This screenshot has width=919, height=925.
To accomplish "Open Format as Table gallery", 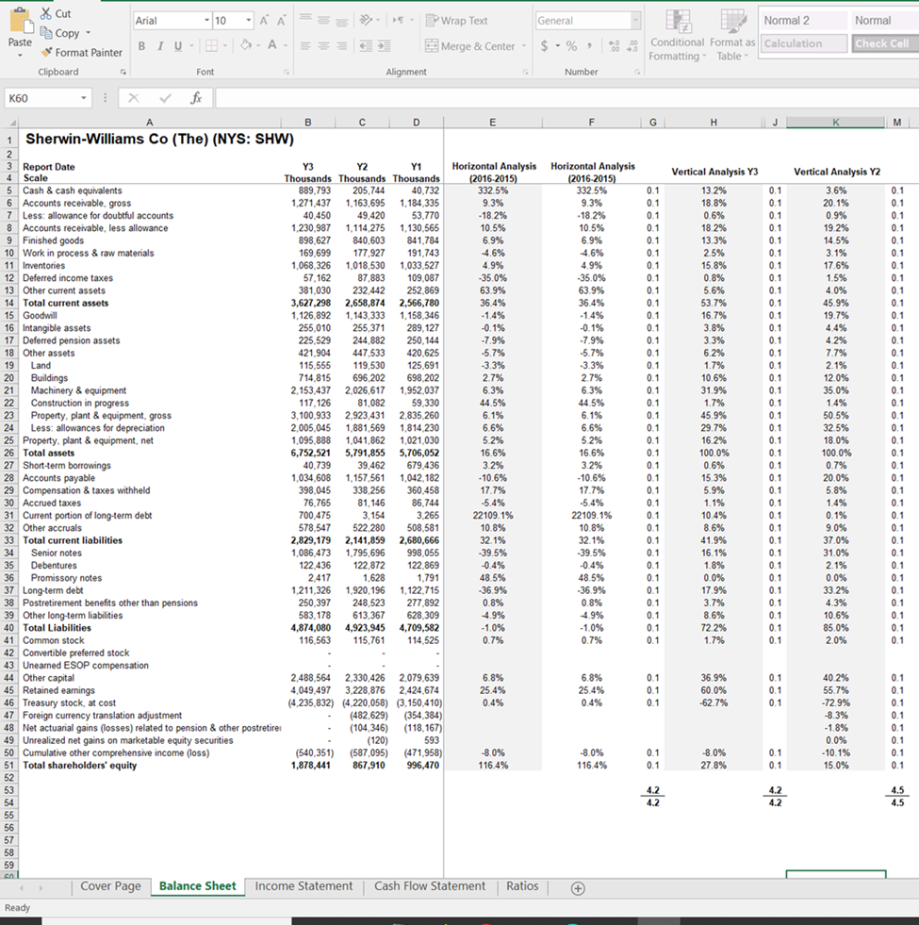I will click(x=732, y=35).
